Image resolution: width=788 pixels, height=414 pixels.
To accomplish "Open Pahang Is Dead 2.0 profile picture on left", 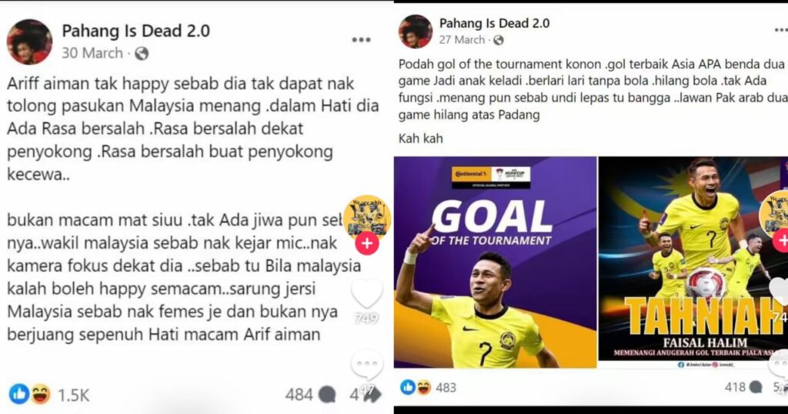I will [x=29, y=42].
